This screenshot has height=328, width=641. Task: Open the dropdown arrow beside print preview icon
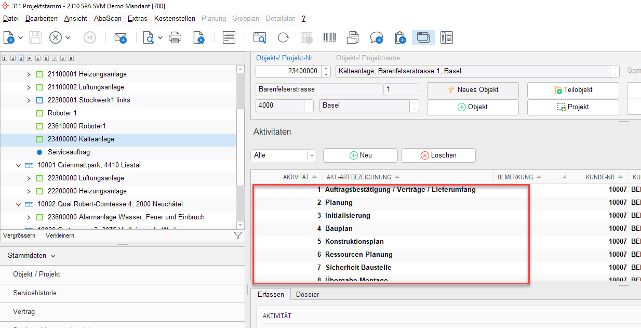pos(160,37)
